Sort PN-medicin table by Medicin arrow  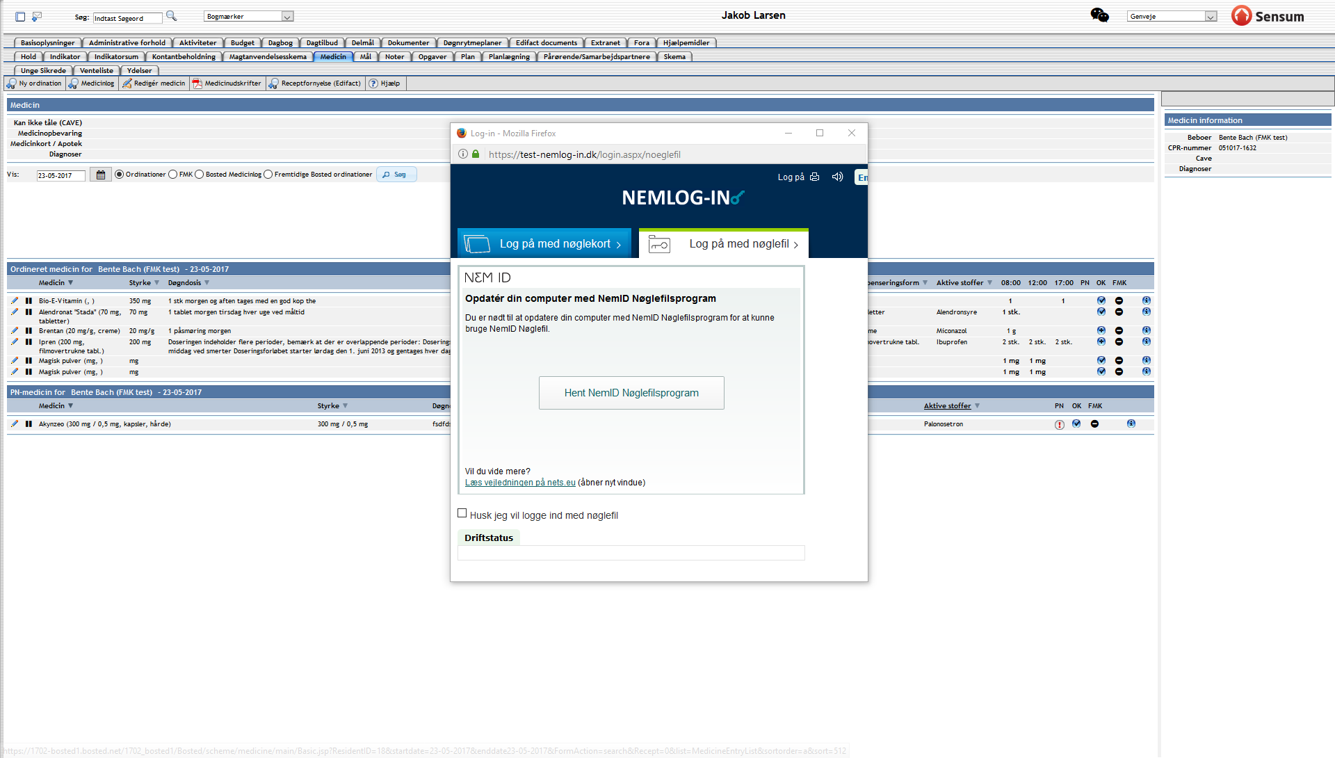[71, 406]
